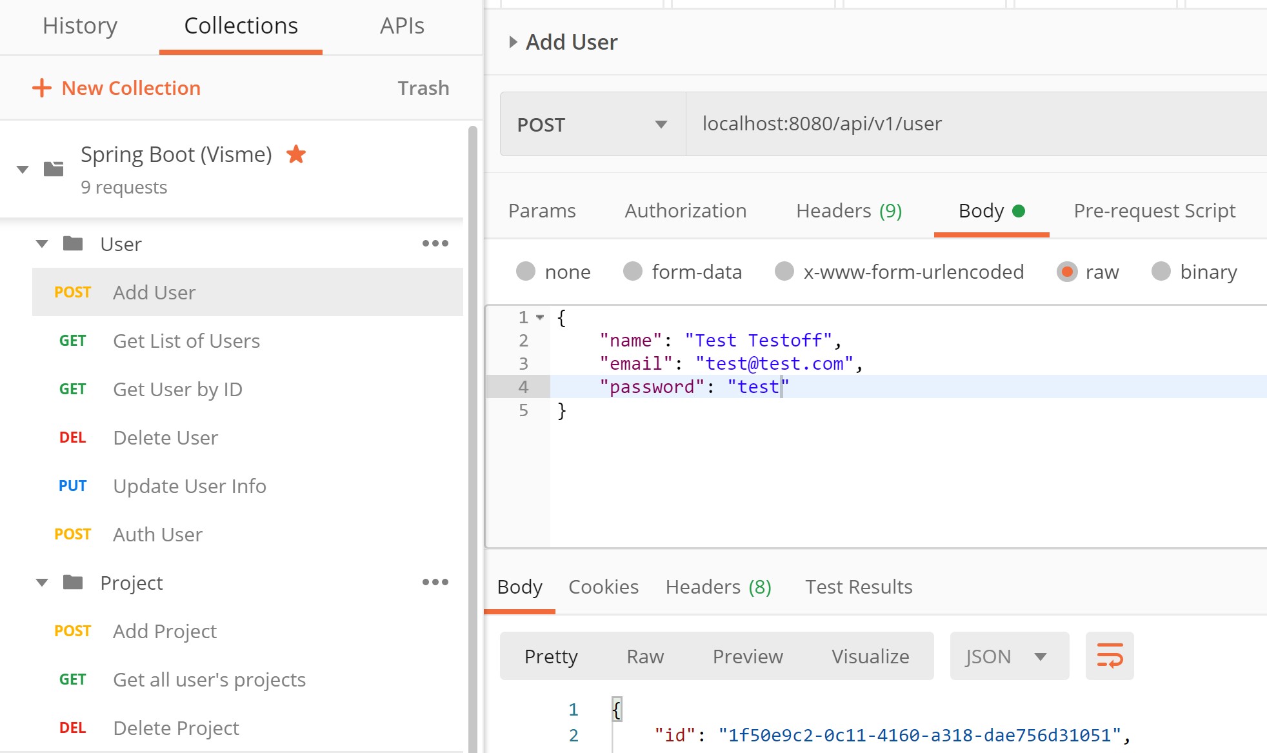Click the Collections tab

pyautogui.click(x=241, y=25)
